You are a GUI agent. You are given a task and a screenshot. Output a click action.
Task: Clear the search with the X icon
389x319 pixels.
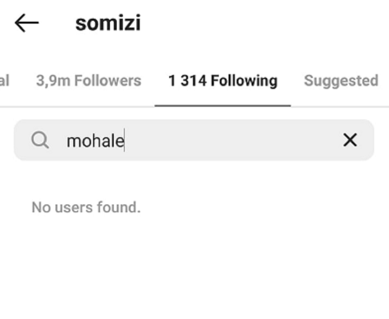point(350,140)
